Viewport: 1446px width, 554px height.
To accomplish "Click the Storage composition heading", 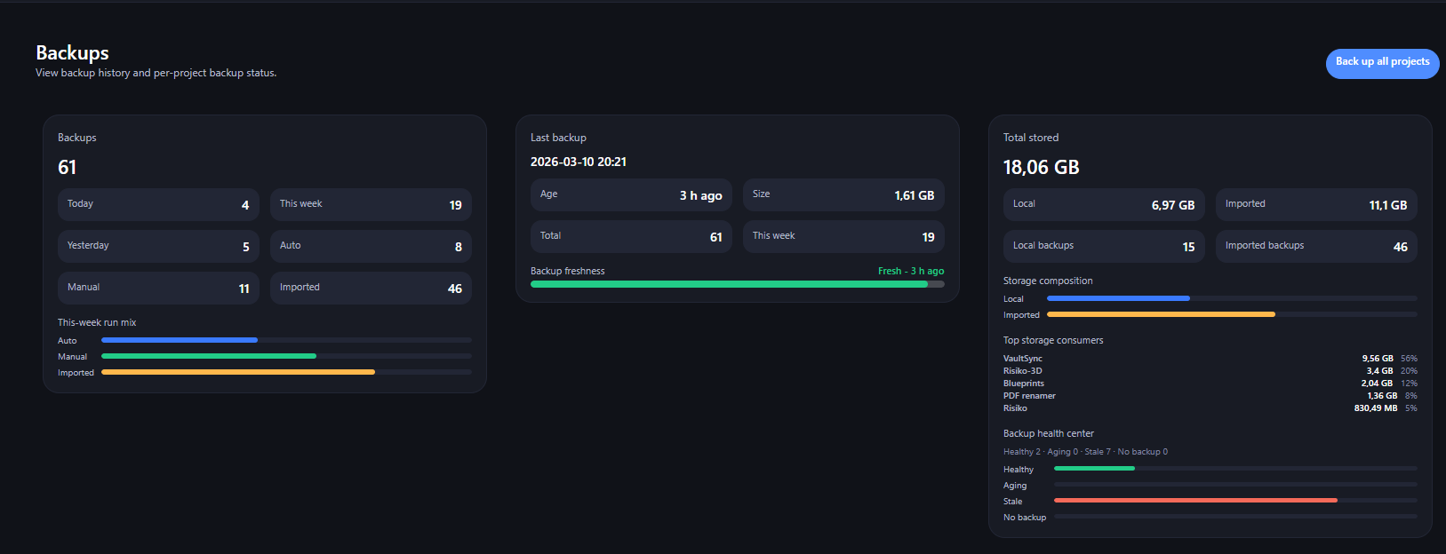I will tap(1048, 281).
